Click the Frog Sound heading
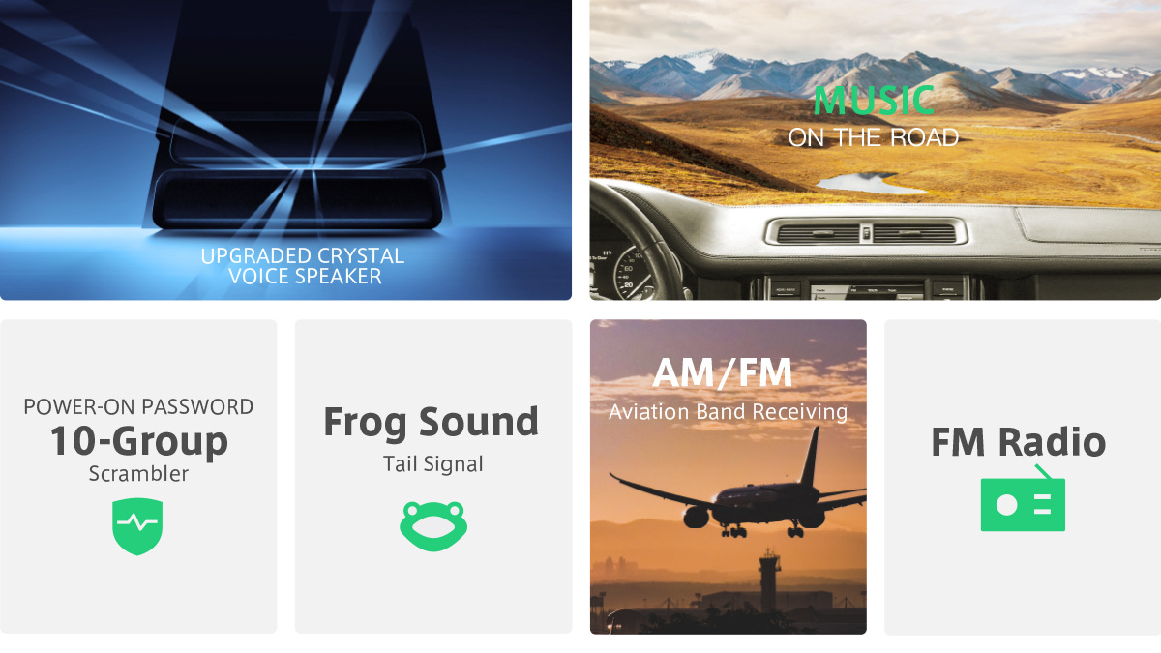Screen dimensions: 1161x653 pyautogui.click(x=432, y=422)
